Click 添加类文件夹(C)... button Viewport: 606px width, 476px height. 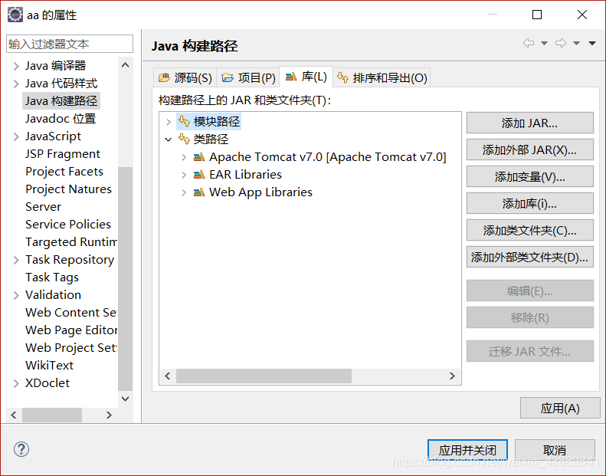point(530,231)
